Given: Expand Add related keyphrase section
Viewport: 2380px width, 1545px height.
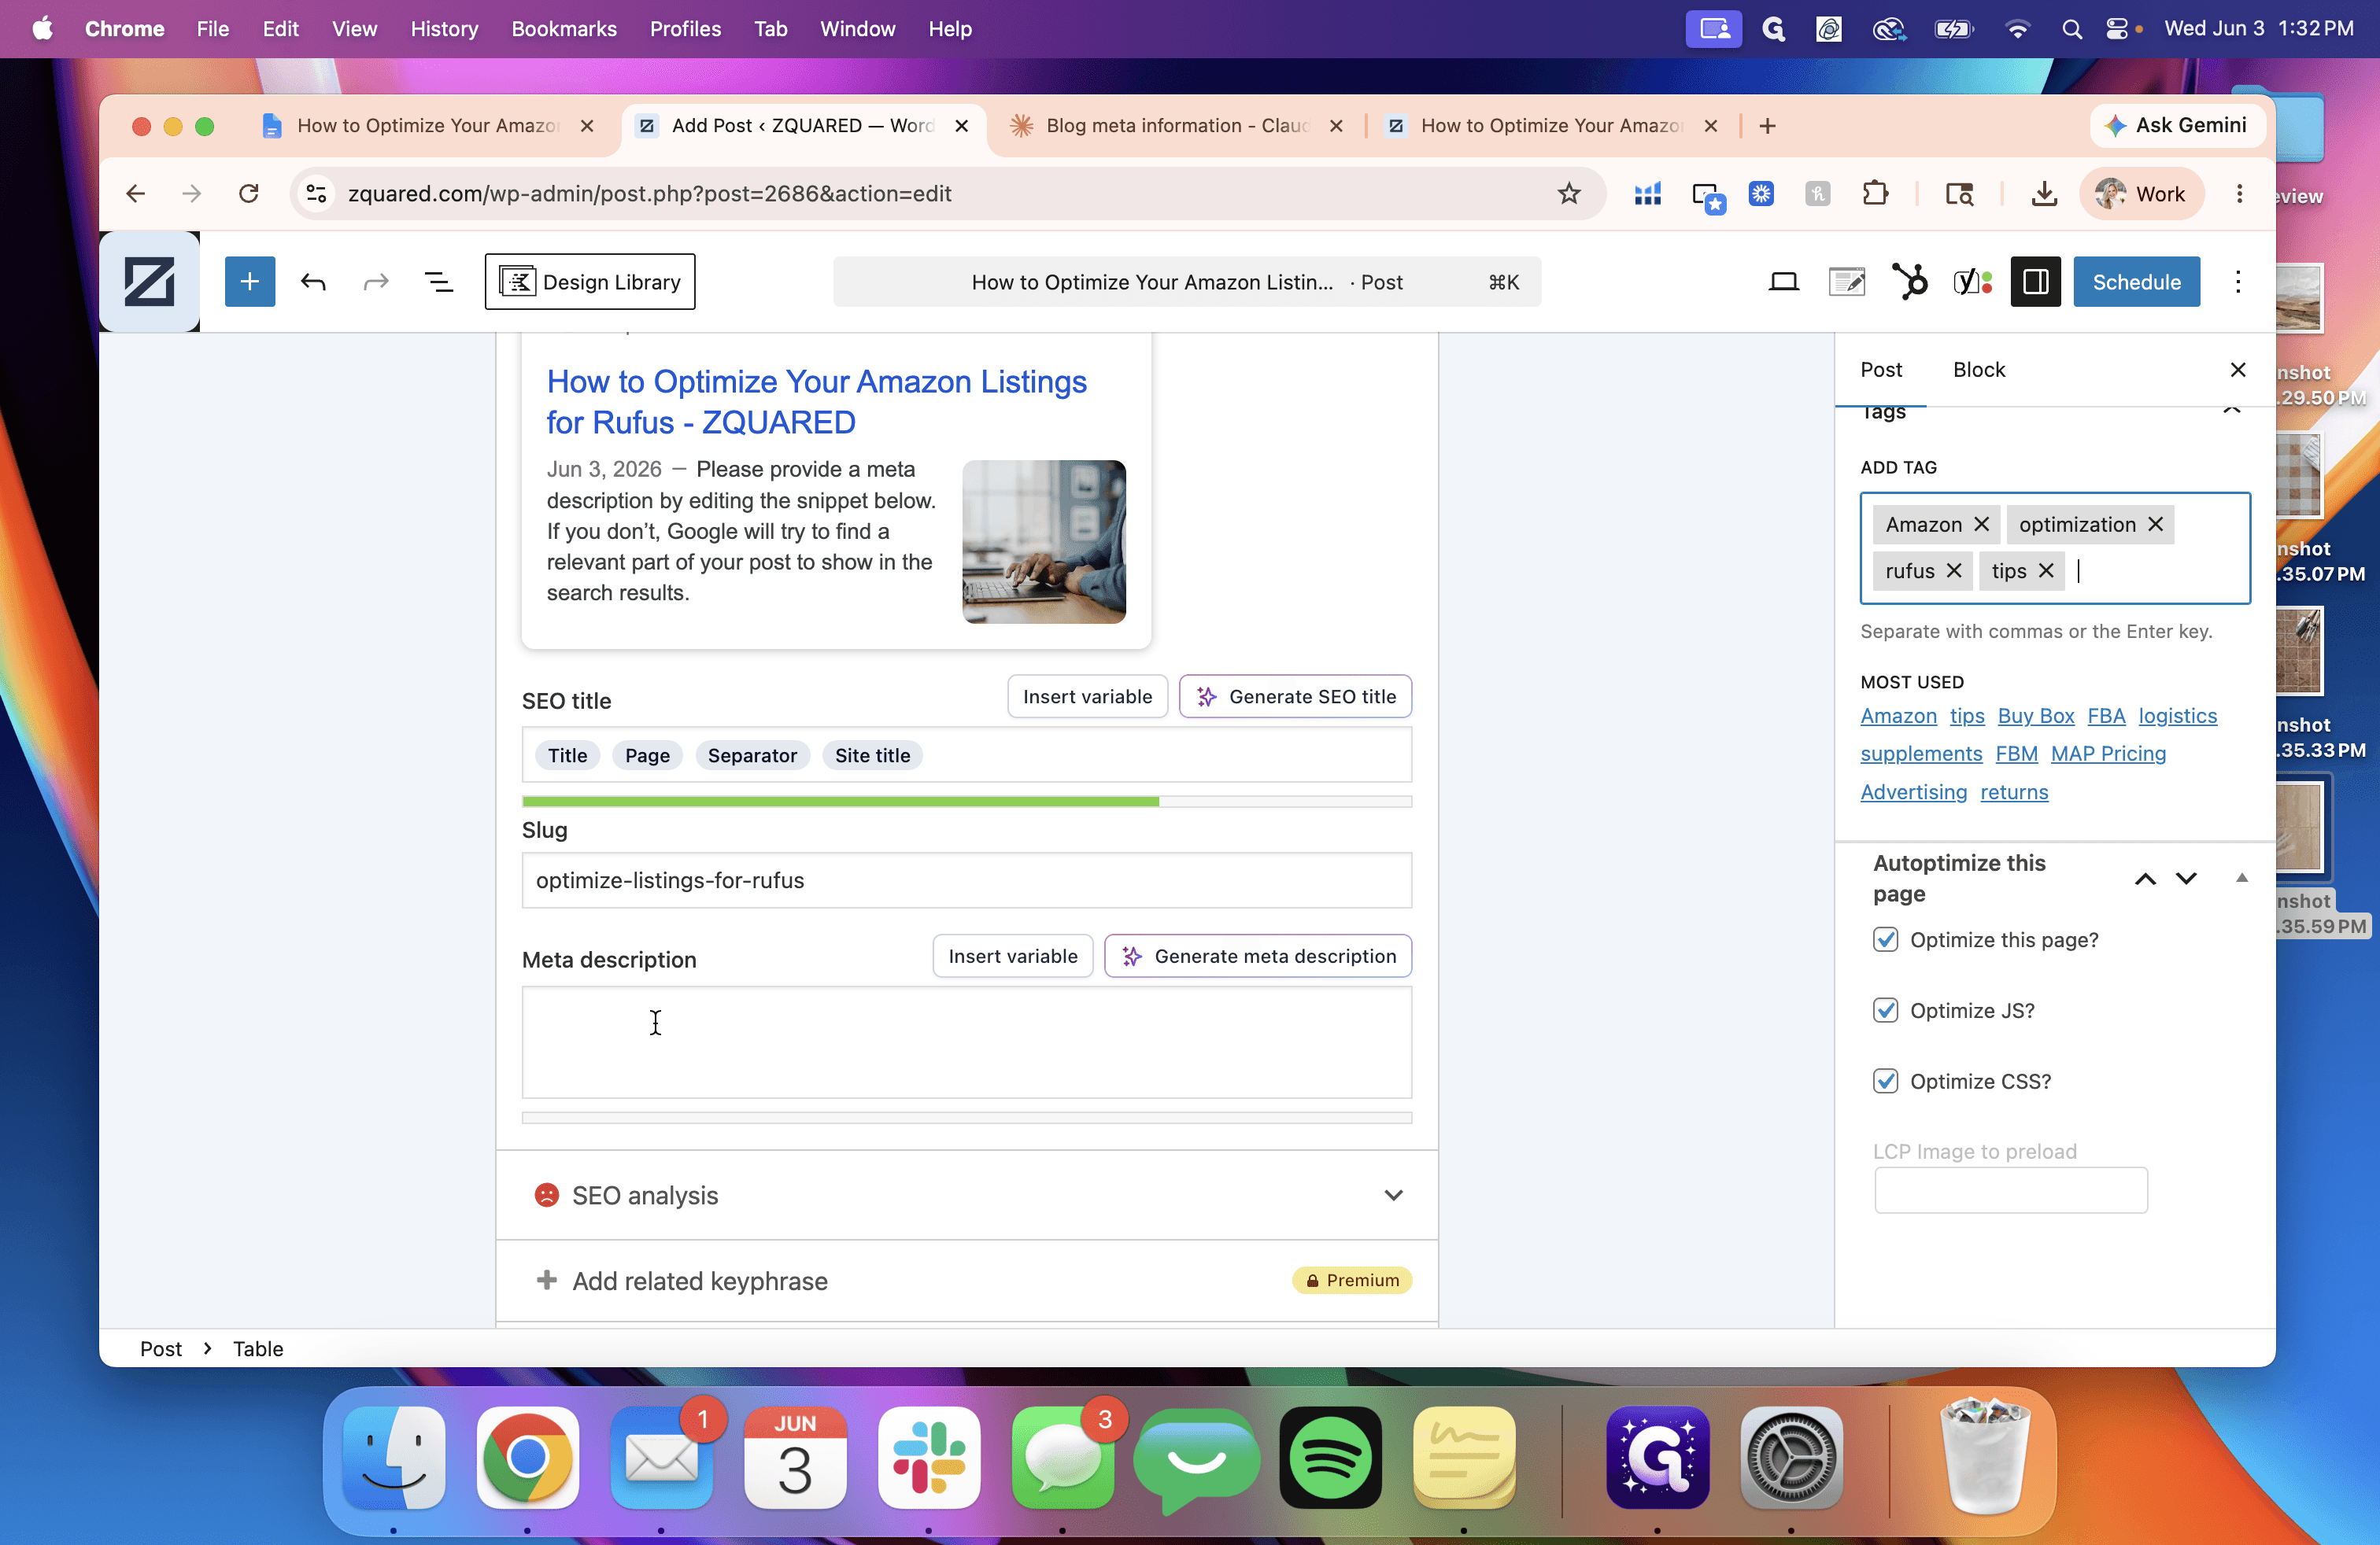Looking at the screenshot, I should (967, 1280).
